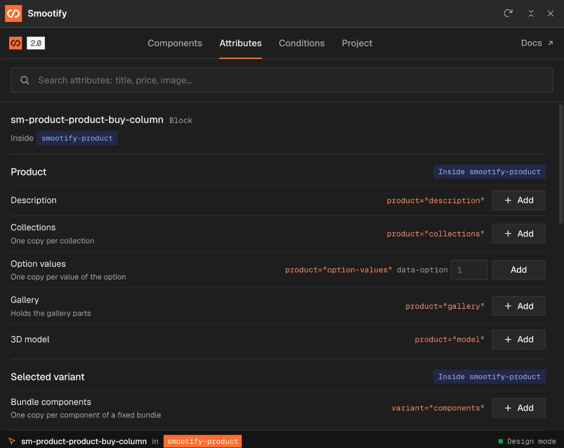This screenshot has width=564, height=448.
Task: Click sm-product-product-buy-column in the status bar
Action: click(x=84, y=442)
